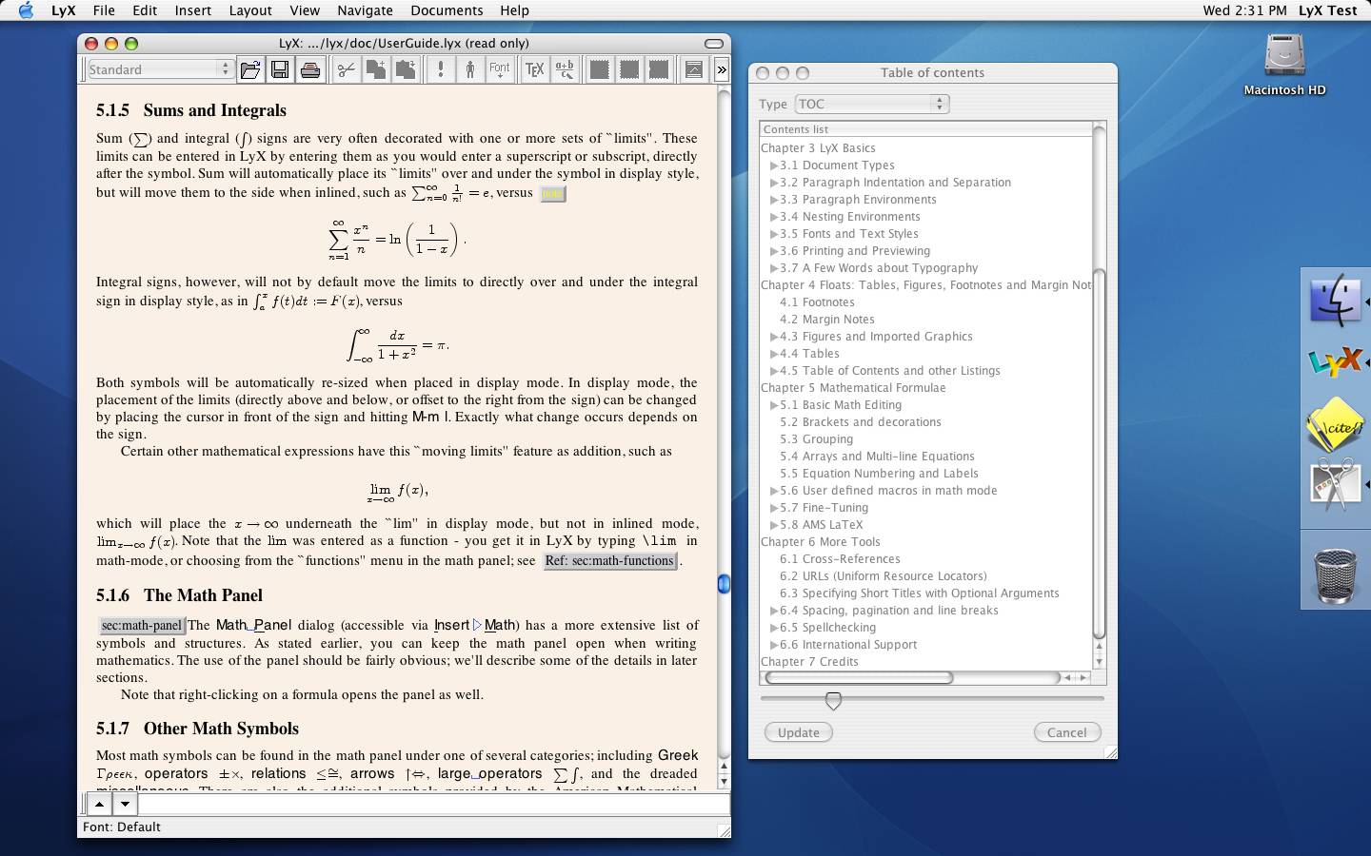This screenshot has width=1371, height=856.
Task: Select 'Chapter 5 Mathematical Formulae' in contents
Action: coord(853,388)
